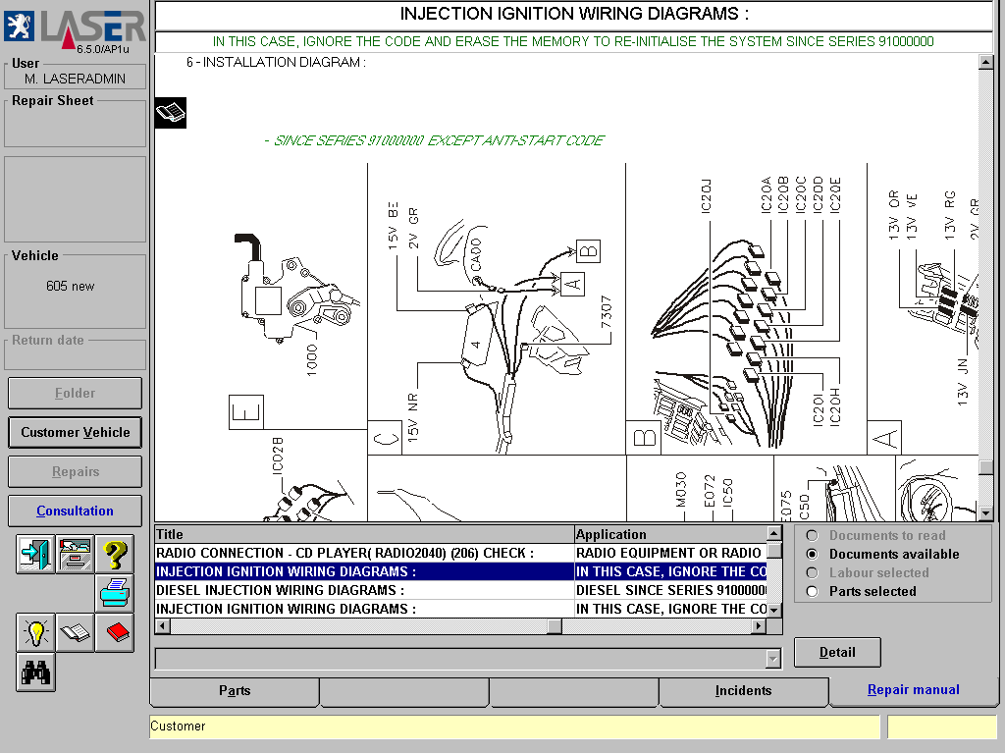
Task: Click the DIESEL SINCE SERIES application cell
Action: click(670, 590)
